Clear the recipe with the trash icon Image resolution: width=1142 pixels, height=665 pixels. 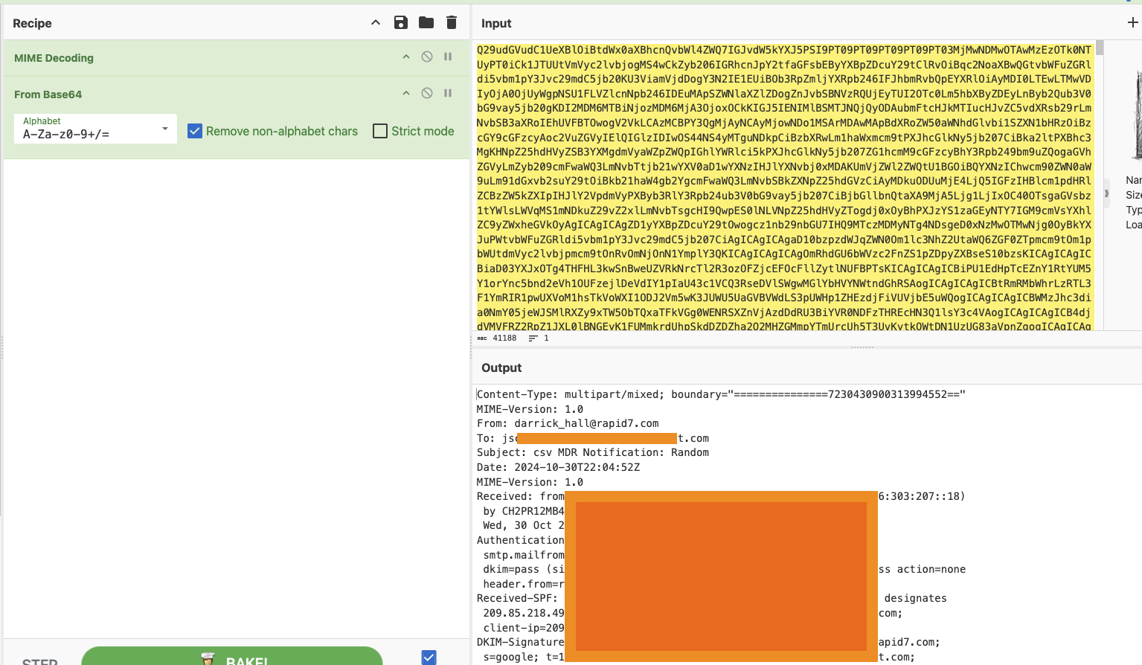(x=452, y=22)
